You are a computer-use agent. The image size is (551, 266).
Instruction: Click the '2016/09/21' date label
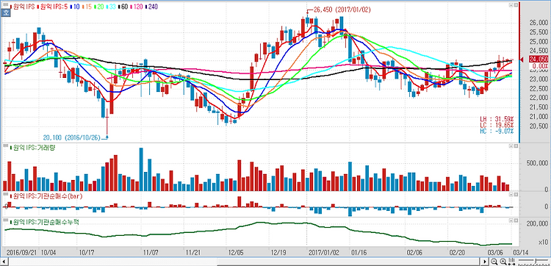tap(22, 252)
